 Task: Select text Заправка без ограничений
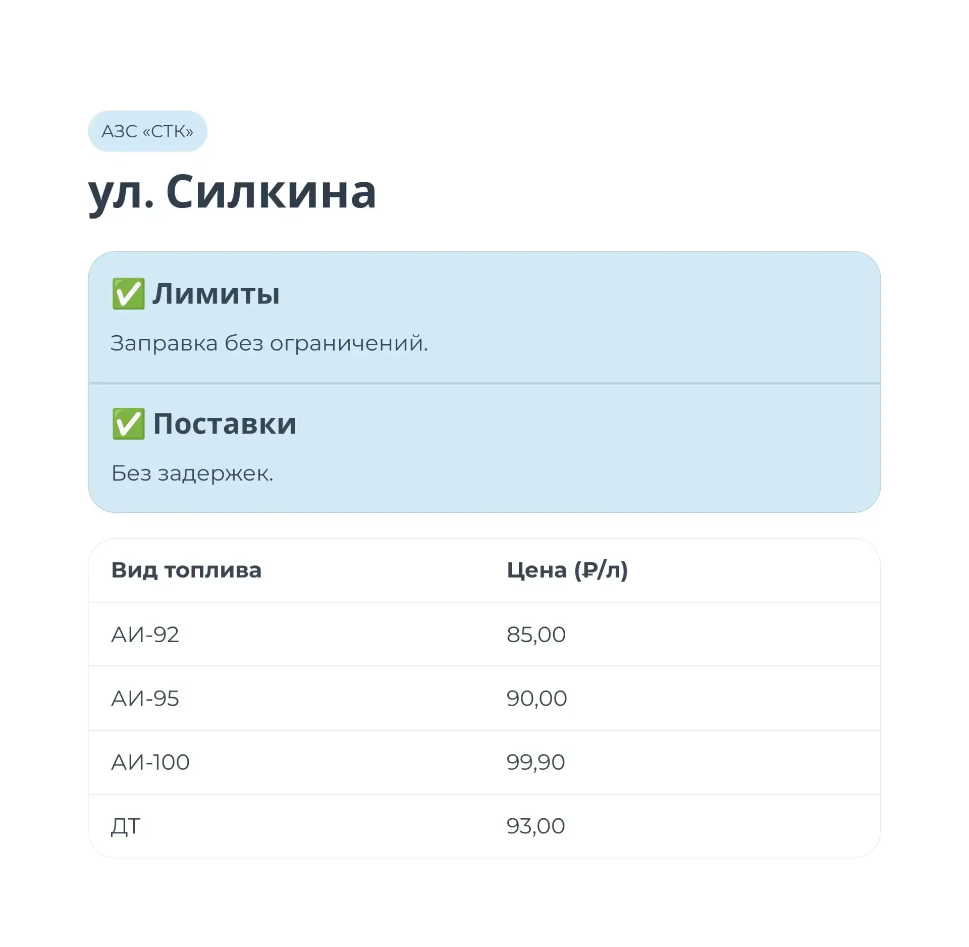pos(269,343)
